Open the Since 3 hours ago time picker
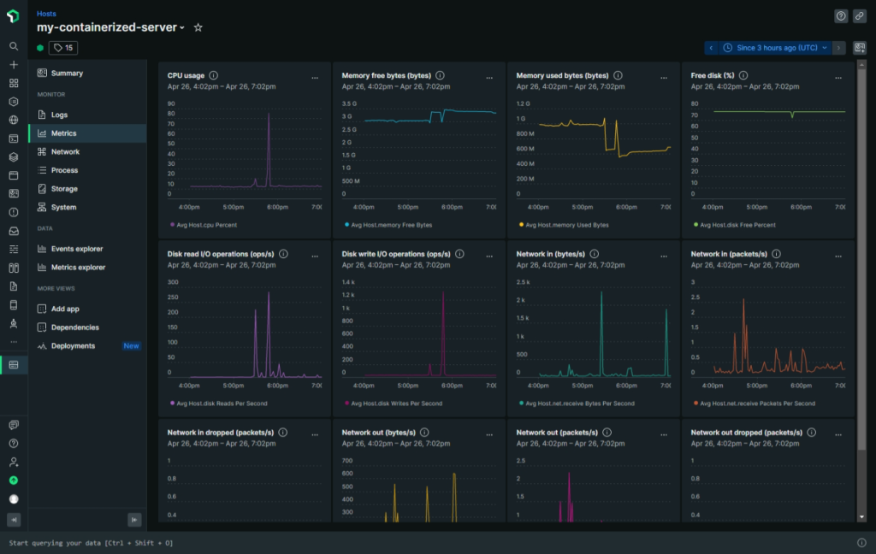Screen dimensions: 876x554 (x=775, y=48)
